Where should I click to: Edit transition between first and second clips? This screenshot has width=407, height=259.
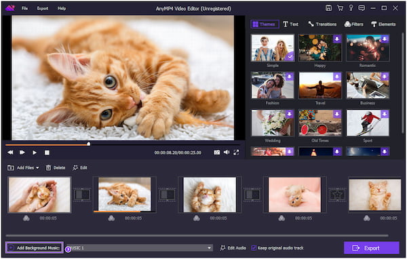(x=82, y=195)
